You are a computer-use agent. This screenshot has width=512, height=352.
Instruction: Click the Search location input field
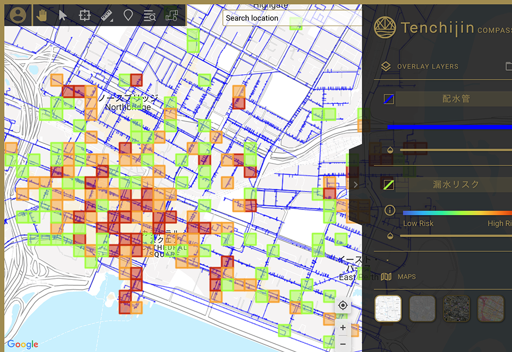[x=291, y=18]
